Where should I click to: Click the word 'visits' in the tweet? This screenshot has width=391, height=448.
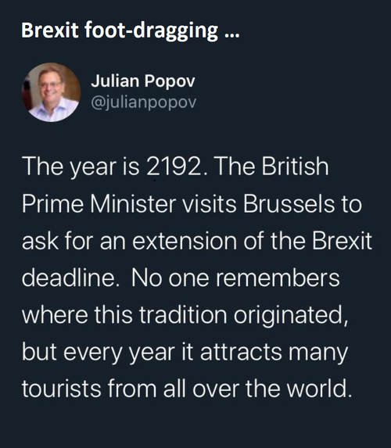210,203
